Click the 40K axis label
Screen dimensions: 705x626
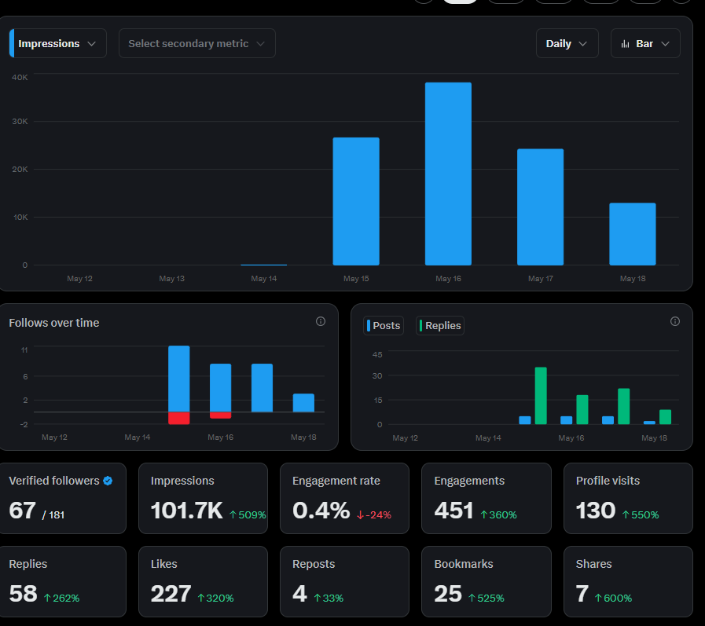click(x=20, y=77)
